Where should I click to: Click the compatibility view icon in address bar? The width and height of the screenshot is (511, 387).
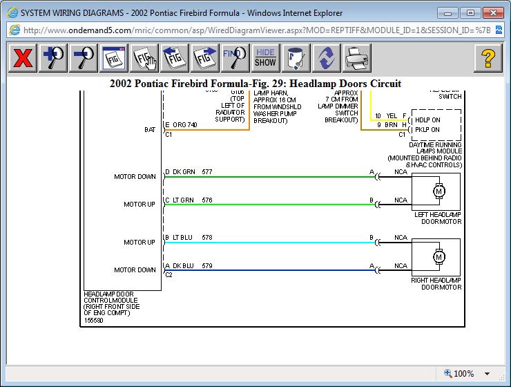(500, 30)
